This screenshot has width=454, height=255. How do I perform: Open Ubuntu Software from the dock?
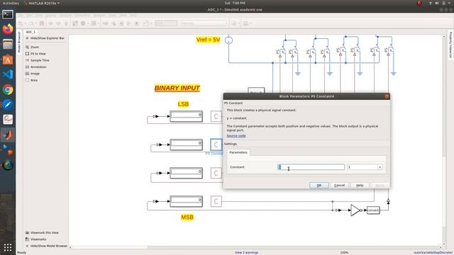[x=8, y=59]
